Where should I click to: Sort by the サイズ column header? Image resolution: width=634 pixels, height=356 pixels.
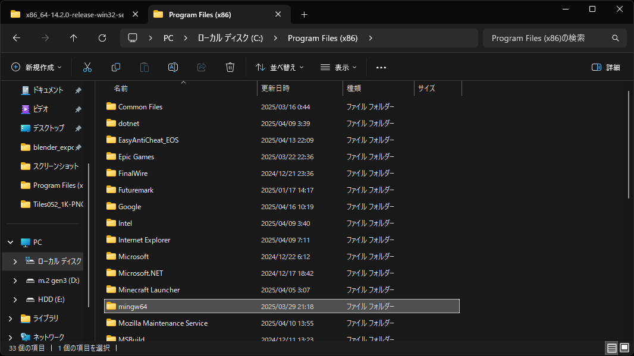[438, 89]
